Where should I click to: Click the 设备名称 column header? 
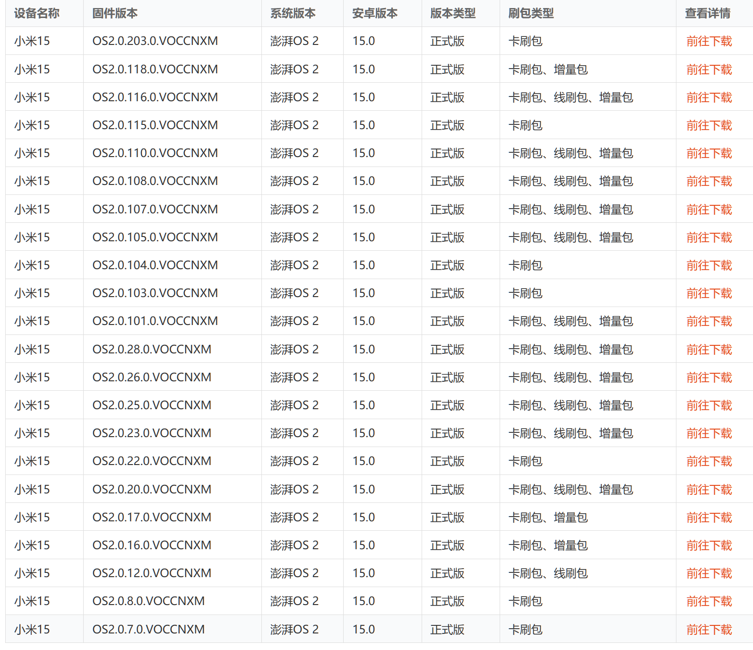click(x=37, y=13)
